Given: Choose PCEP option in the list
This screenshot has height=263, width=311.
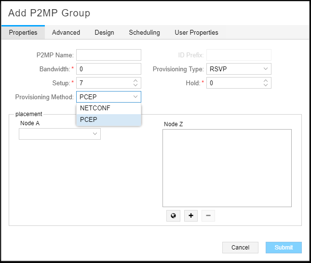Looking at the screenshot, I should [x=108, y=119].
